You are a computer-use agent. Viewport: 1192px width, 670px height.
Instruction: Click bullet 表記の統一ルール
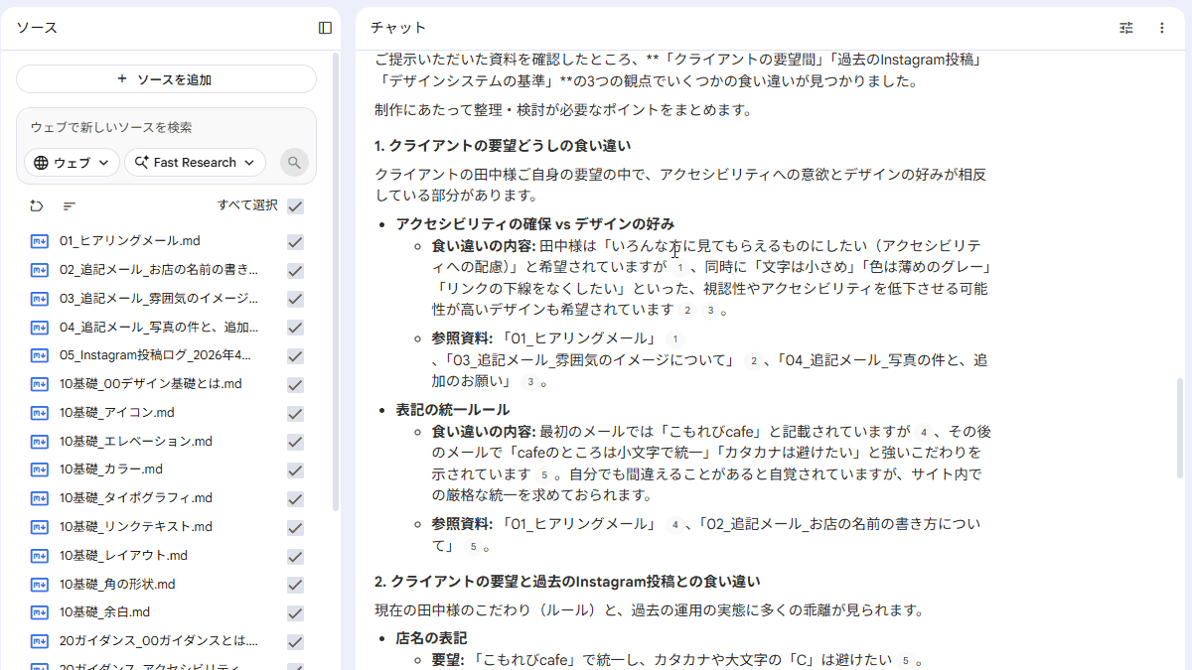pos(453,410)
